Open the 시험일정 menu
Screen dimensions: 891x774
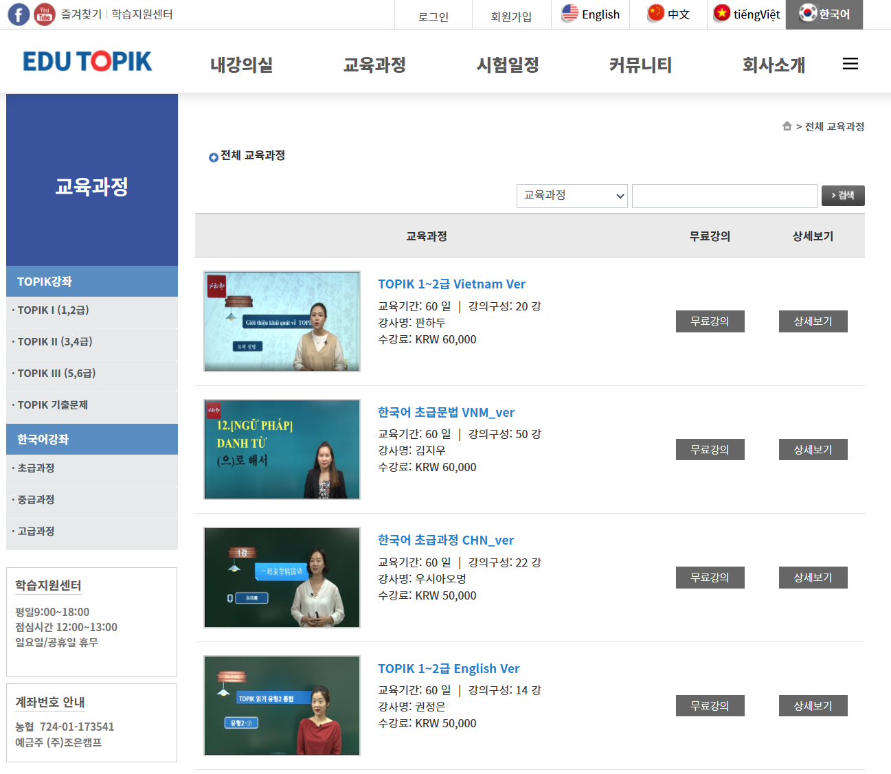coord(508,65)
